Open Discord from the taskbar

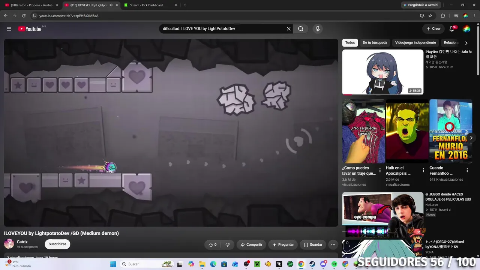point(323,264)
